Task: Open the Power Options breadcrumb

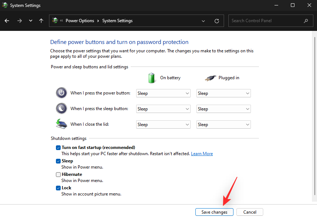Action: 80,21
